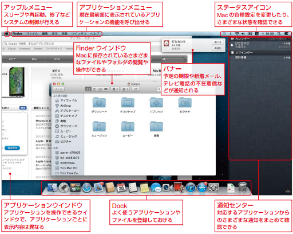Image resolution: width=293 pixels, height=234 pixels.
Task: Open the Apple menu
Action: (7, 34)
